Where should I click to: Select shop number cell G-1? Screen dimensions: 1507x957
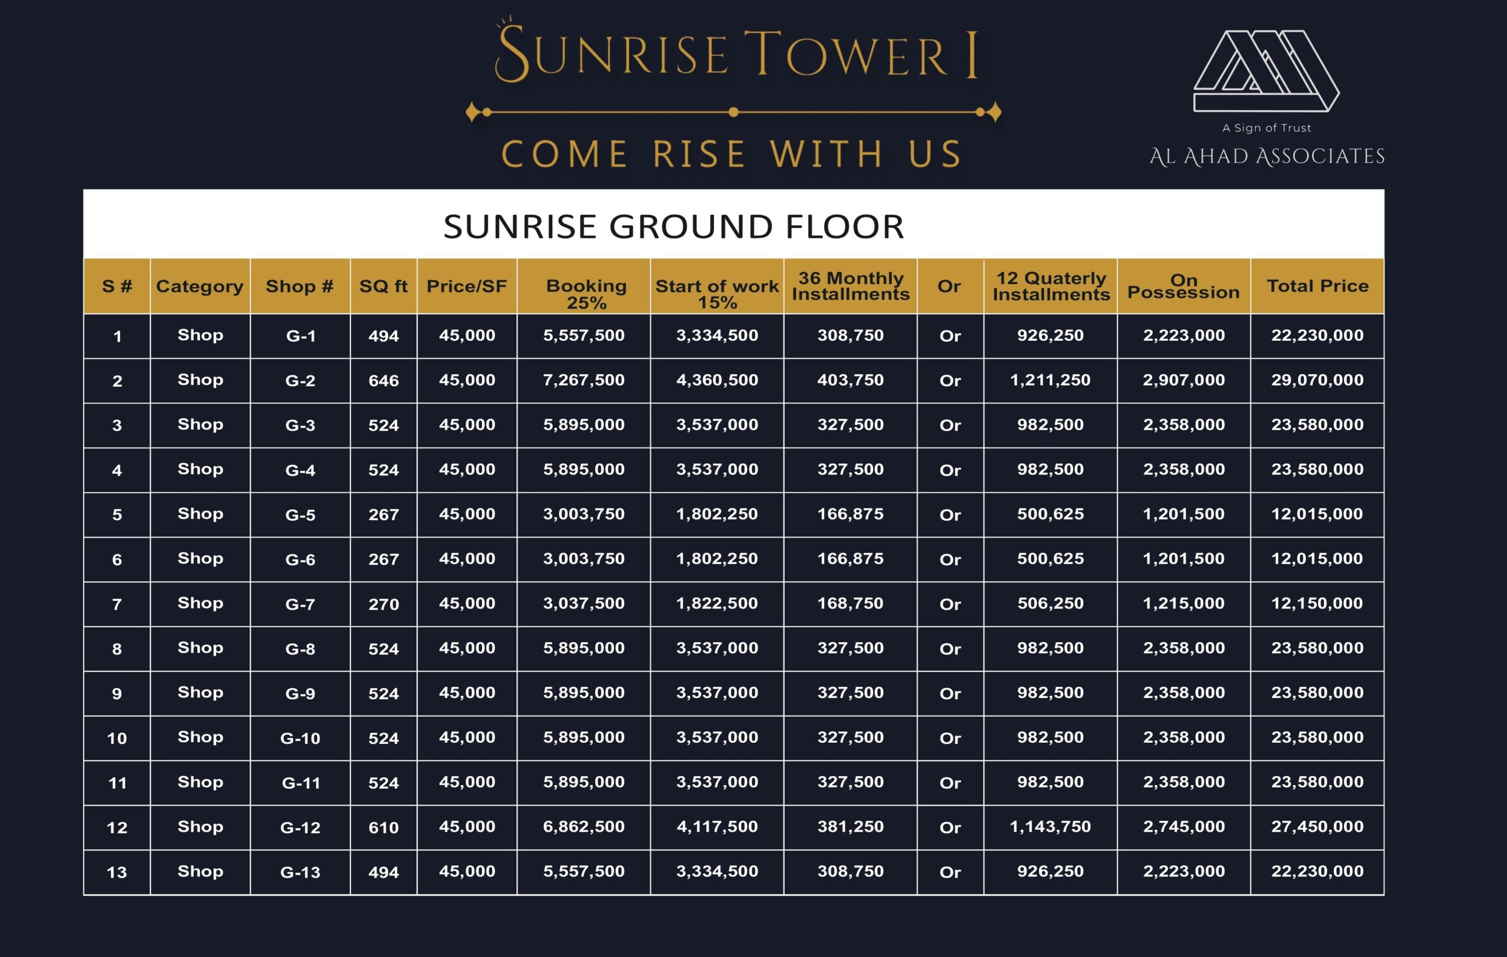pos(300,336)
